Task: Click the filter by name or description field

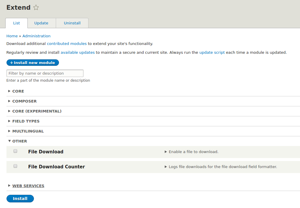Action: [x=45, y=73]
